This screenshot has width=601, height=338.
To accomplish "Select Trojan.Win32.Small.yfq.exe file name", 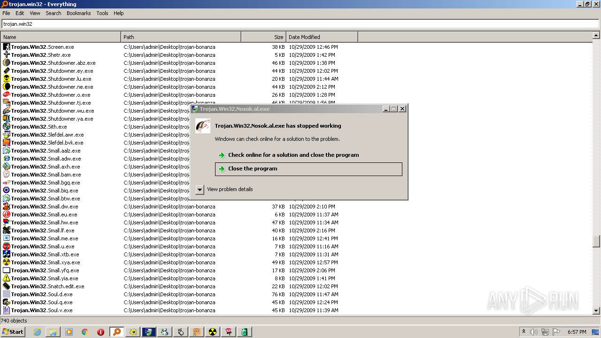I will (45, 270).
